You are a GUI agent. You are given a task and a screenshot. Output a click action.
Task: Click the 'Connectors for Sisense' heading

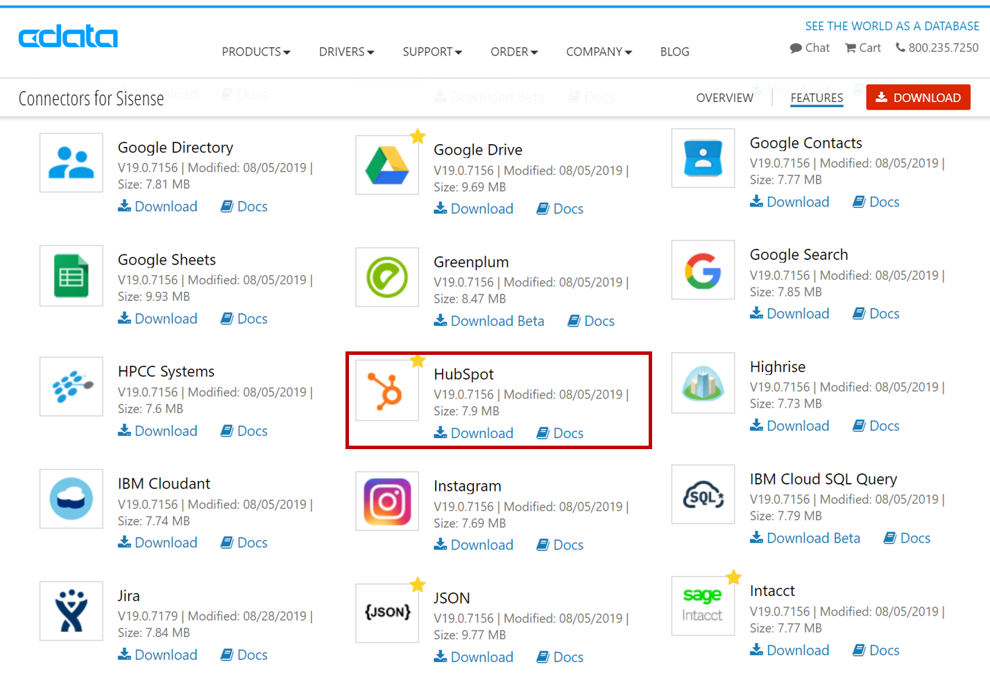click(x=91, y=98)
